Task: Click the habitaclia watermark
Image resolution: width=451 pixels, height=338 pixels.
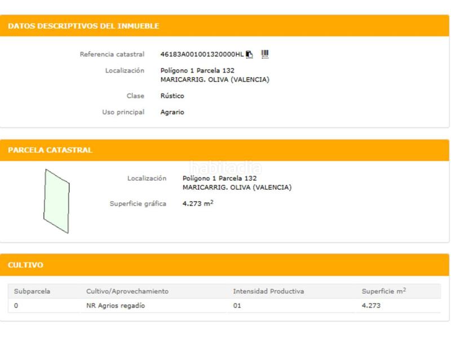Action: pyautogui.click(x=225, y=167)
